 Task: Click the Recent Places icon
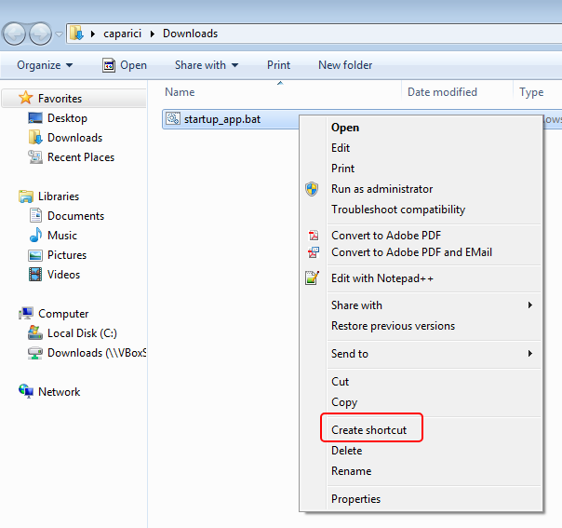pos(35,157)
